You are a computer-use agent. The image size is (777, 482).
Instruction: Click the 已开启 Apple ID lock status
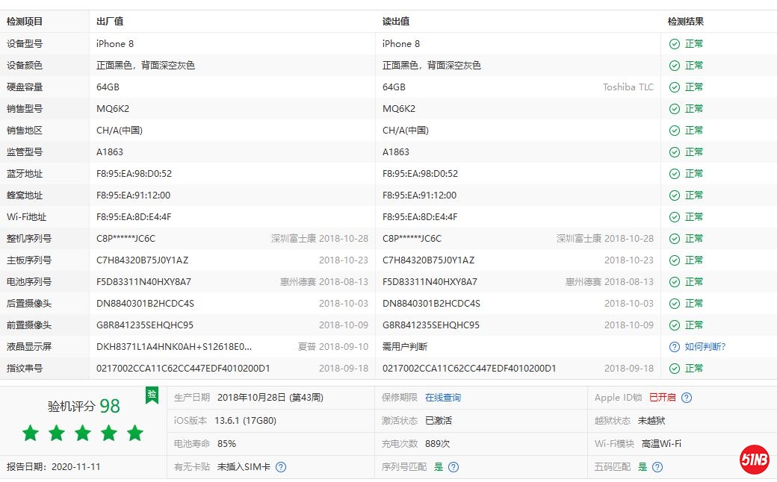click(x=663, y=398)
